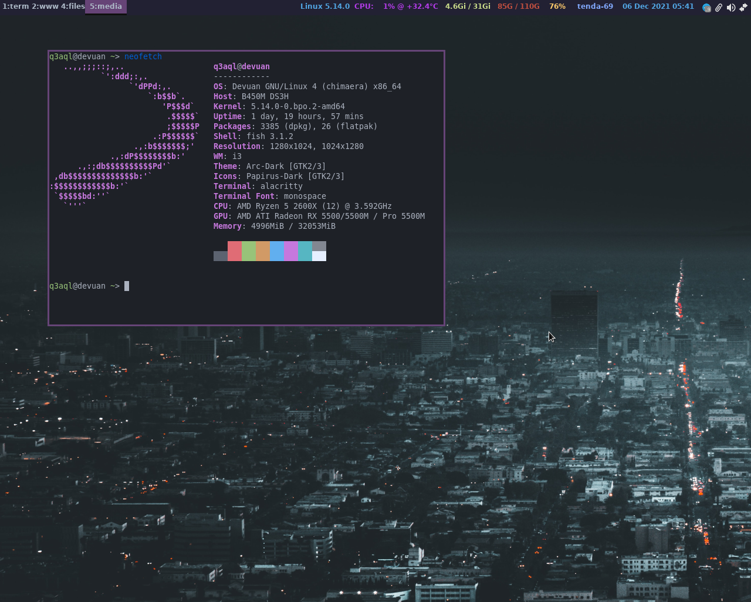Click the network arrows tray icon

743,8
